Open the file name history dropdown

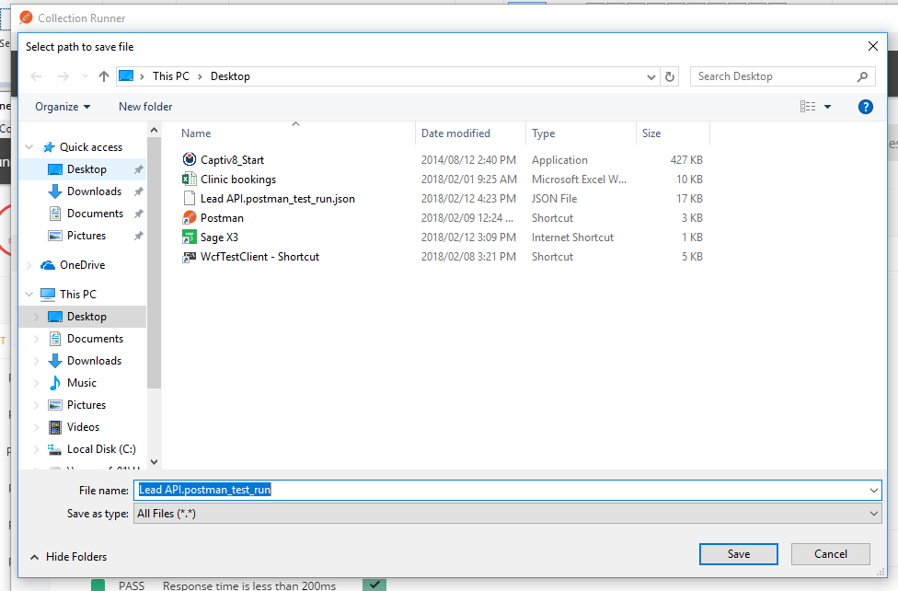point(875,489)
